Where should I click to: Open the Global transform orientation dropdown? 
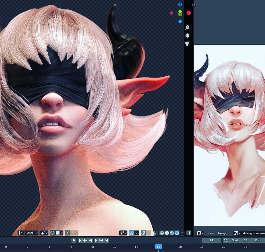[28, 233]
